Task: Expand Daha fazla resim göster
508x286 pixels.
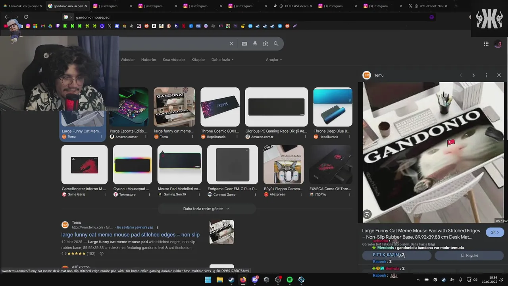Action: coord(206,209)
